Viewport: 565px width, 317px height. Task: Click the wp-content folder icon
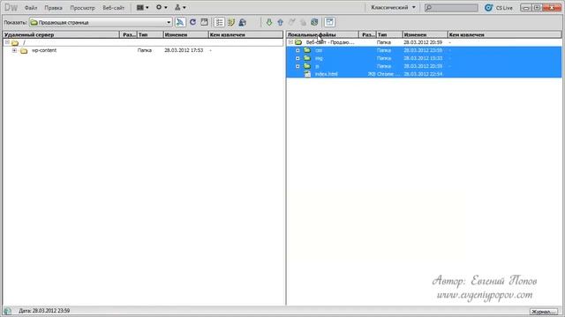24,51
